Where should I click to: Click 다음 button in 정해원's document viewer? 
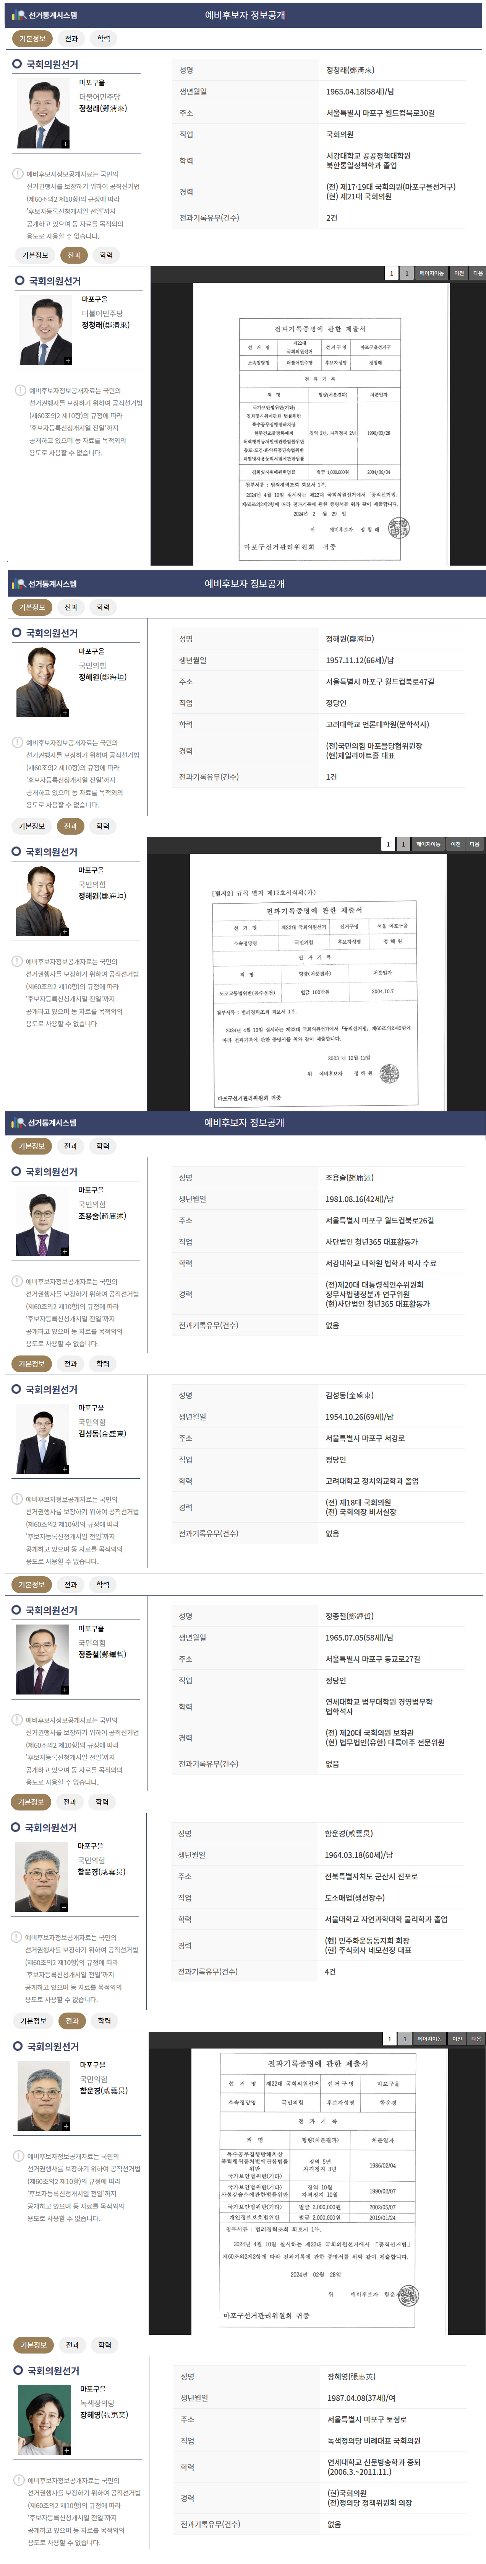coord(474,844)
